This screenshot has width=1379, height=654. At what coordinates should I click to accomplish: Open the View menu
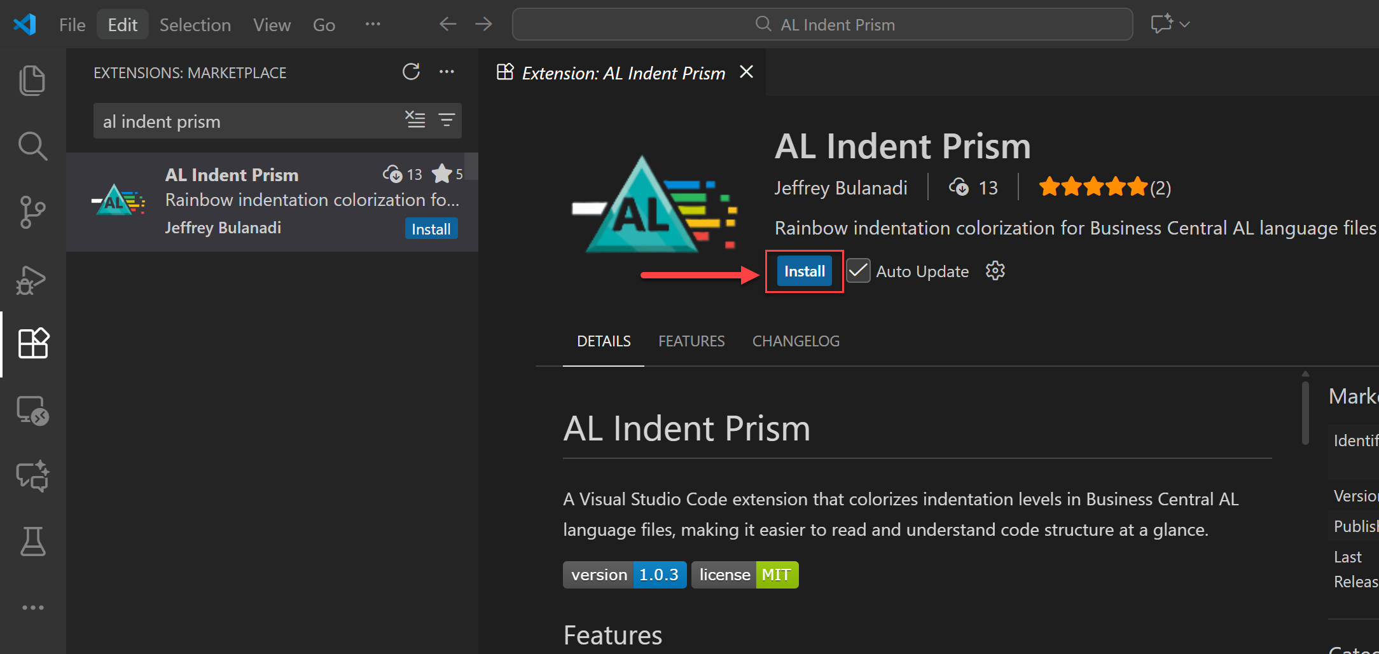tap(272, 25)
